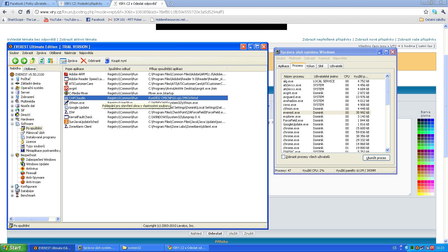Click the Odstranit red X toolbar icon
The image size is (448, 252).
click(x=84, y=61)
